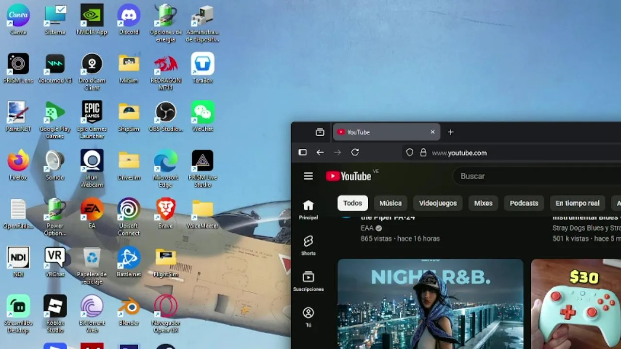Select the Podcasts filter chip
Screen dimensions: 621x349
coord(524,203)
